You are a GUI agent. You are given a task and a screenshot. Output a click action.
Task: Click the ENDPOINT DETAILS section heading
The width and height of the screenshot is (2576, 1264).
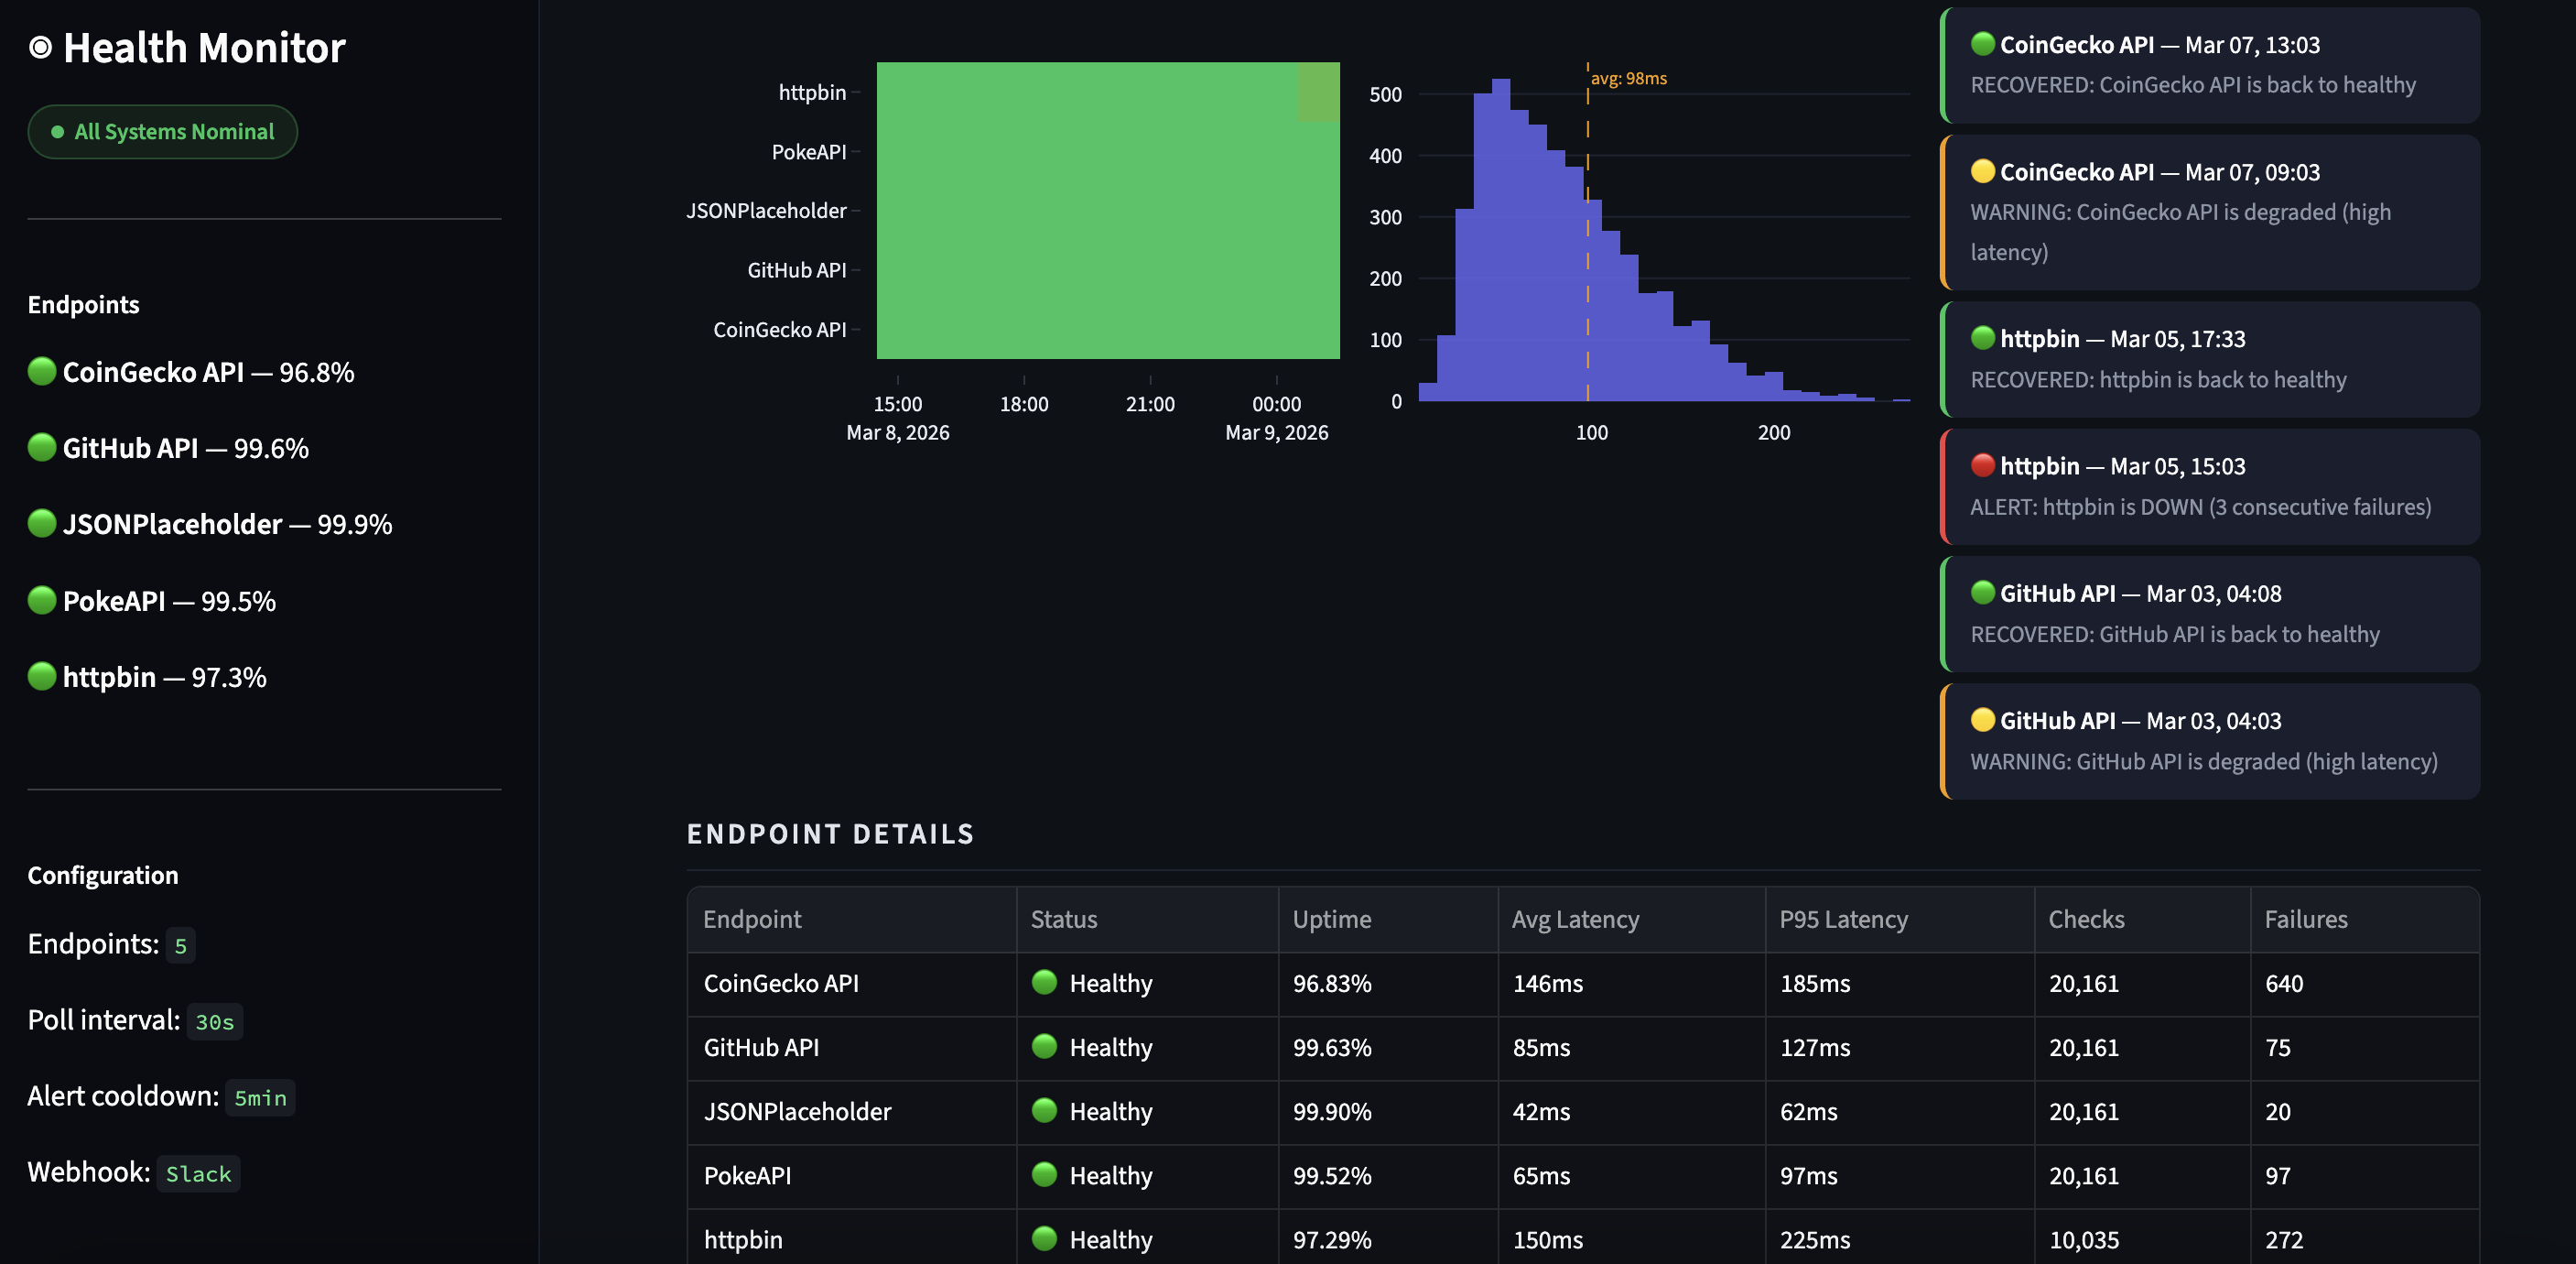830,834
